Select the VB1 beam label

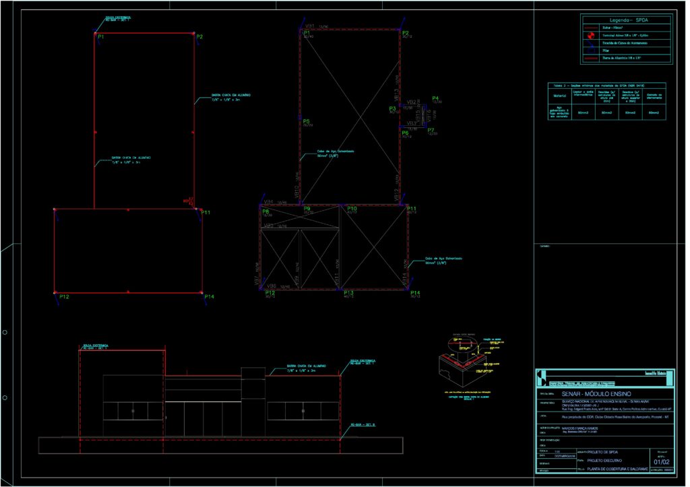pos(311,26)
